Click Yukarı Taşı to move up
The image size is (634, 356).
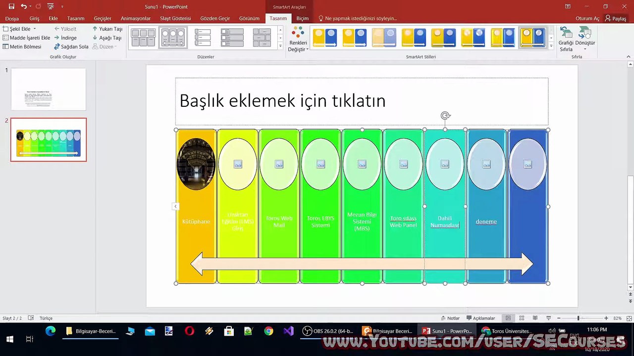(x=107, y=29)
